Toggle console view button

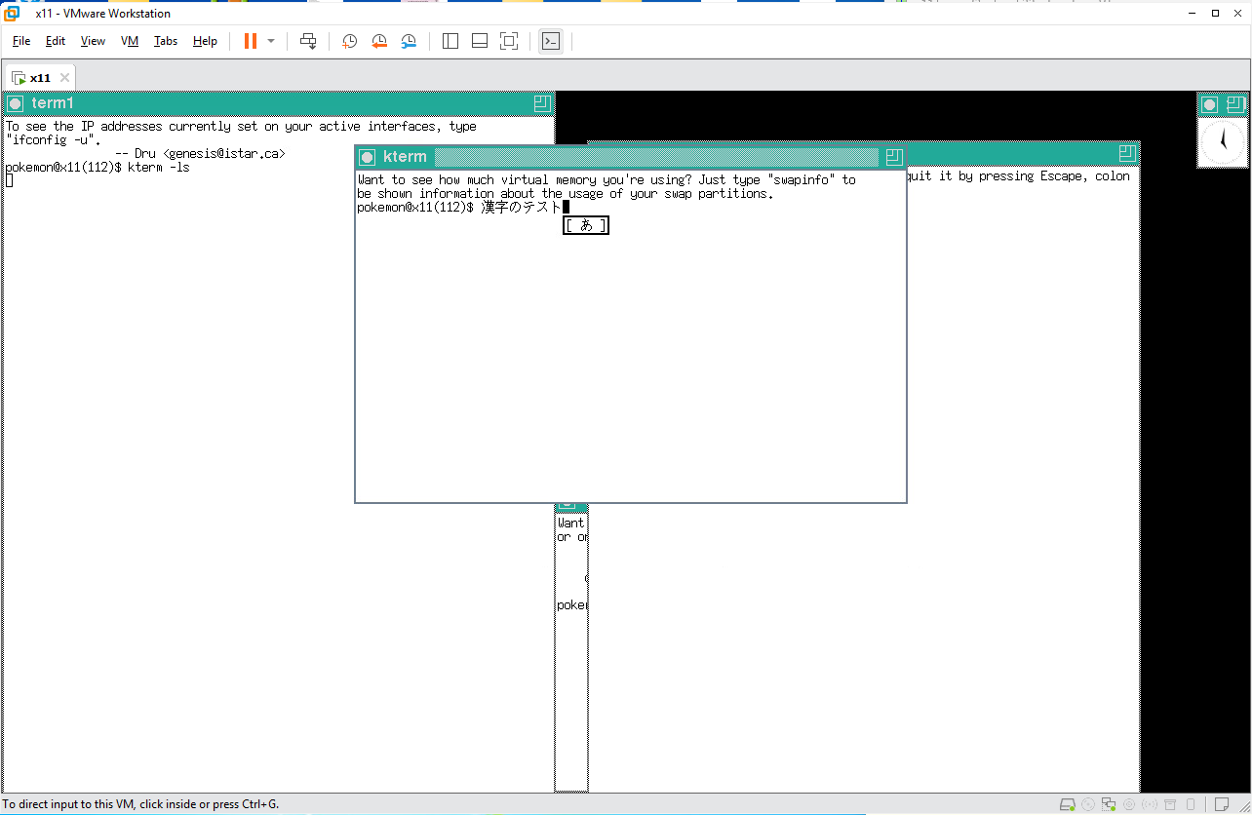tap(551, 41)
